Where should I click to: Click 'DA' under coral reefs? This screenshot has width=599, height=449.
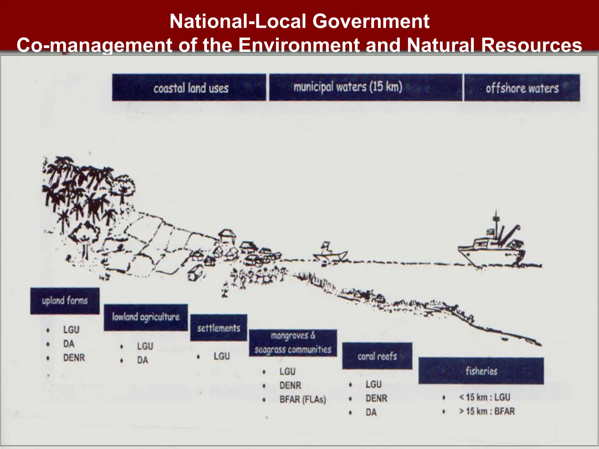coord(371,412)
